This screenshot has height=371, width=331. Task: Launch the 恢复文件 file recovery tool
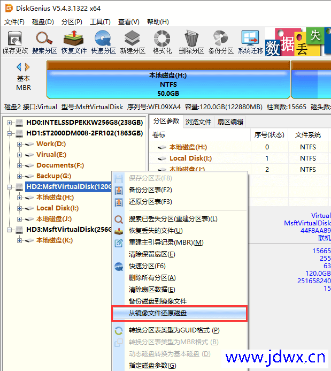(74, 42)
